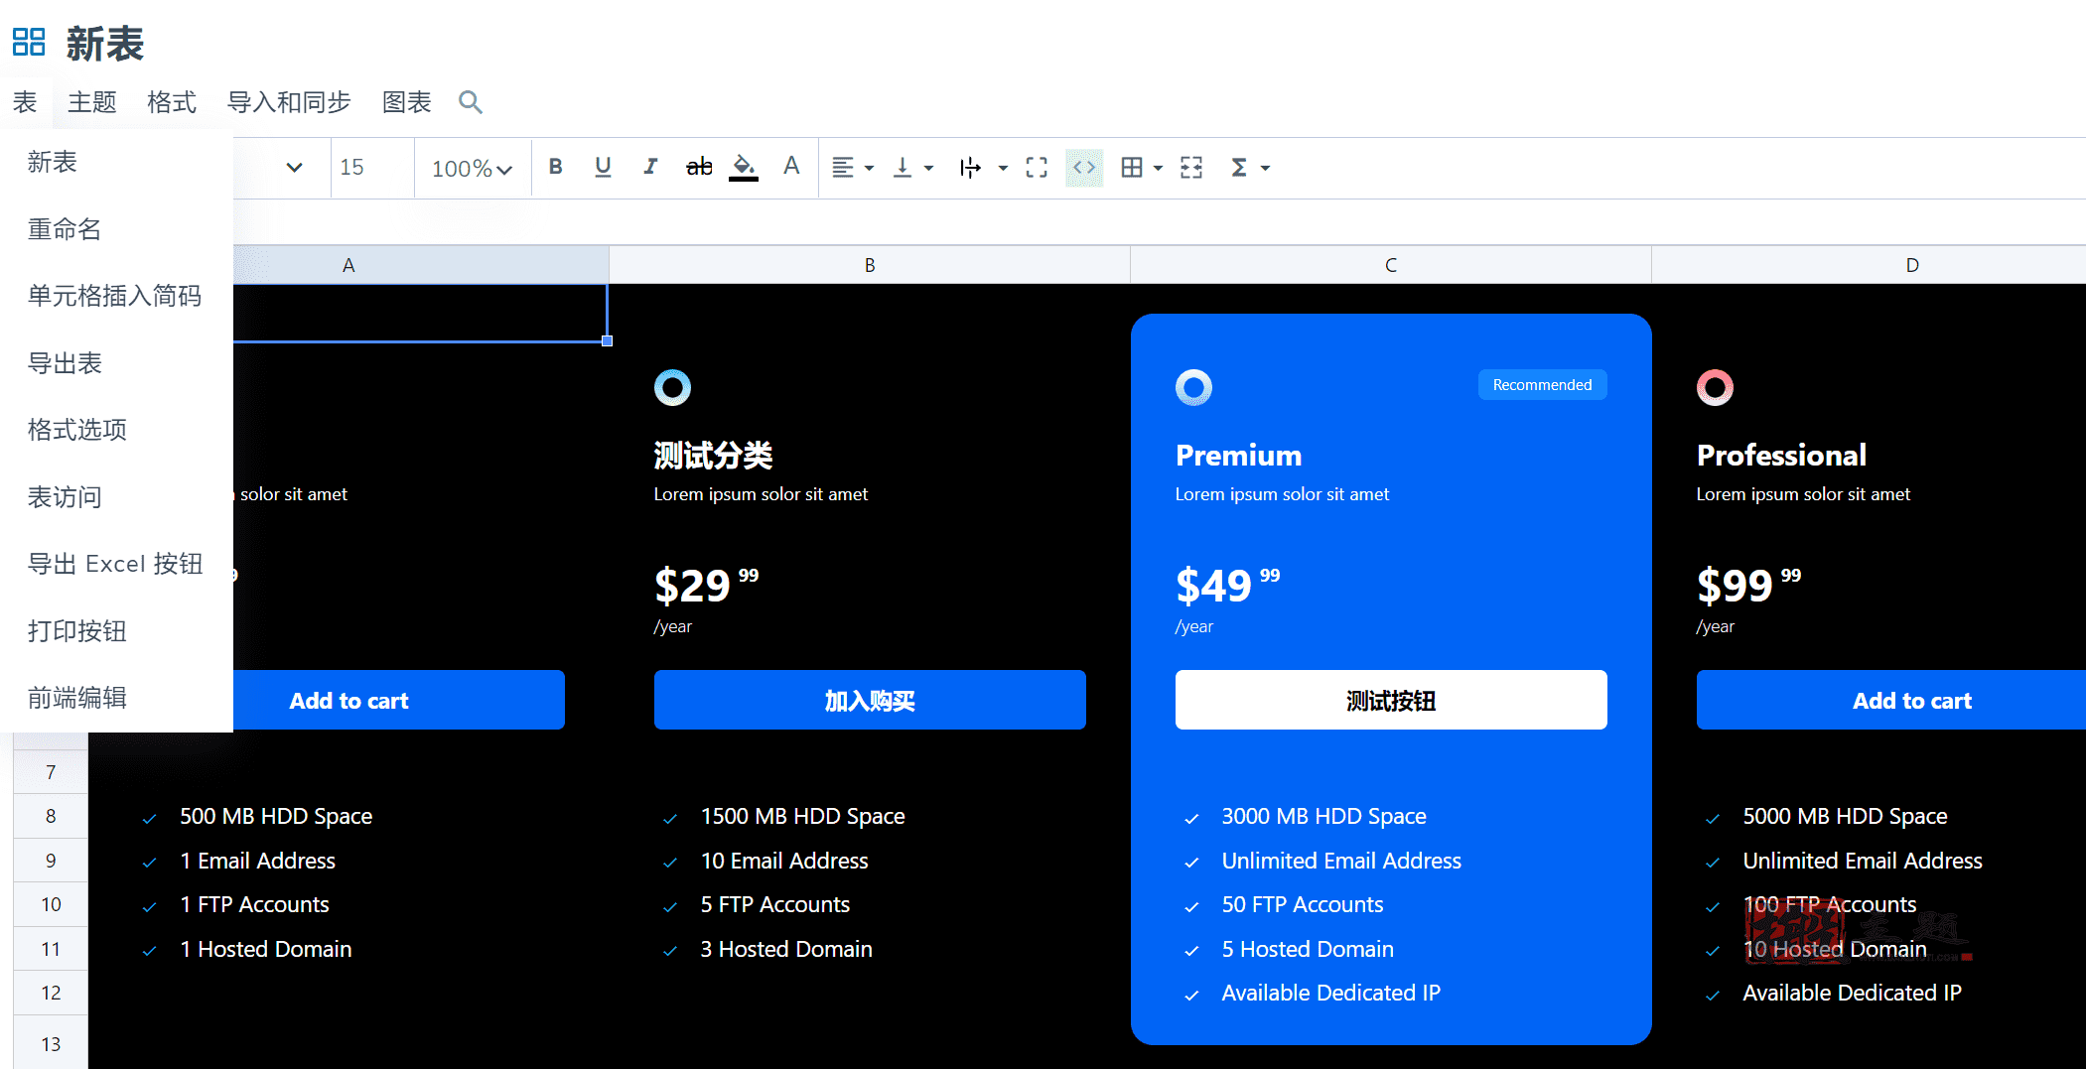Click the Premium plan ring icon
Image resolution: width=2086 pixels, height=1069 pixels.
click(x=1193, y=387)
